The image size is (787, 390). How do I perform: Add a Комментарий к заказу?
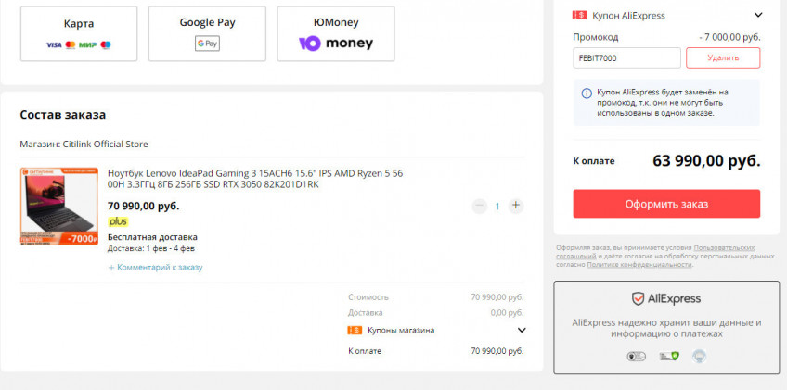click(x=155, y=267)
